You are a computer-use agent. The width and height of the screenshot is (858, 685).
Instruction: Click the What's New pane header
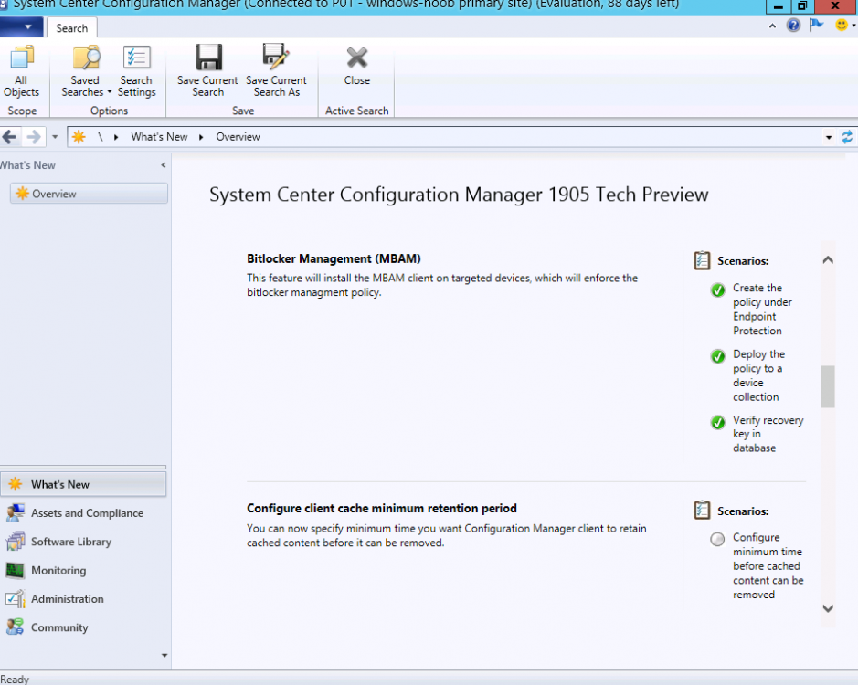coord(28,165)
